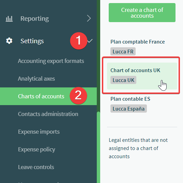Viewport: 183px width, 183px height.
Task: Click Create a chart of accounts button
Action: [x=142, y=13]
